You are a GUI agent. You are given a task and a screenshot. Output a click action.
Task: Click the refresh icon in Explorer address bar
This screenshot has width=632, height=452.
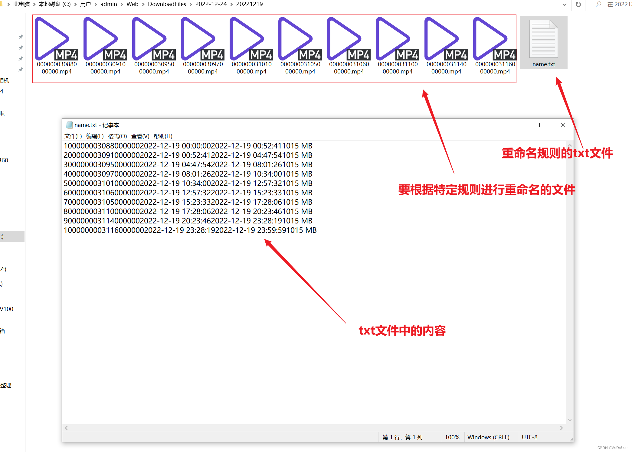(578, 5)
